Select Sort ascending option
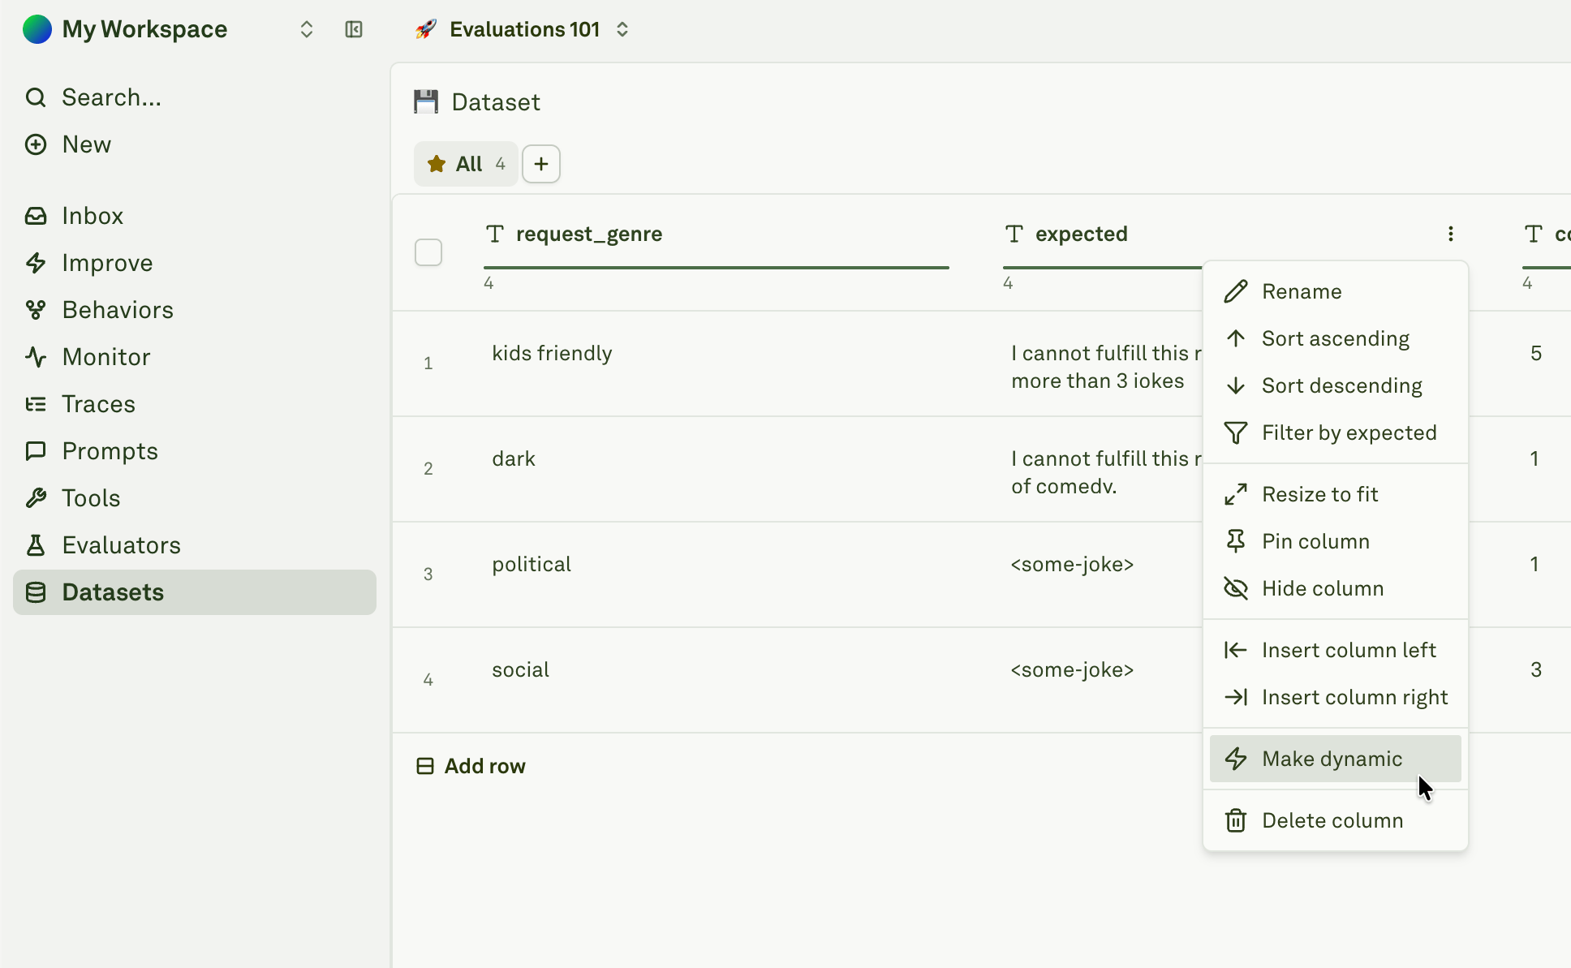The height and width of the screenshot is (968, 1571). point(1336,338)
